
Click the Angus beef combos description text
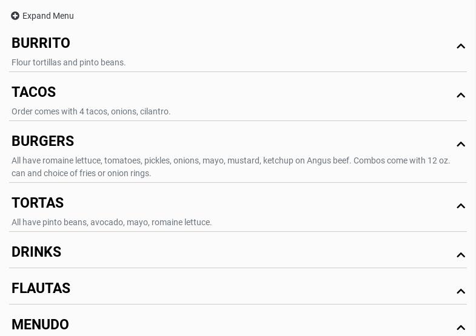click(230, 166)
